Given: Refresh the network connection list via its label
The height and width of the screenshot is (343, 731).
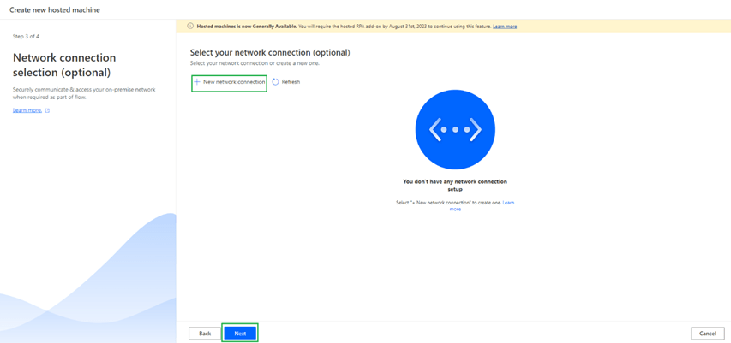Looking at the screenshot, I should pyautogui.click(x=291, y=82).
